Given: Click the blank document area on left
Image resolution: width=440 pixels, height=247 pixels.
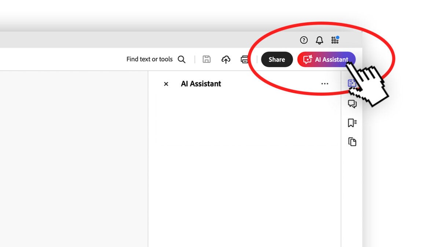Looking at the screenshot, I should [73, 157].
